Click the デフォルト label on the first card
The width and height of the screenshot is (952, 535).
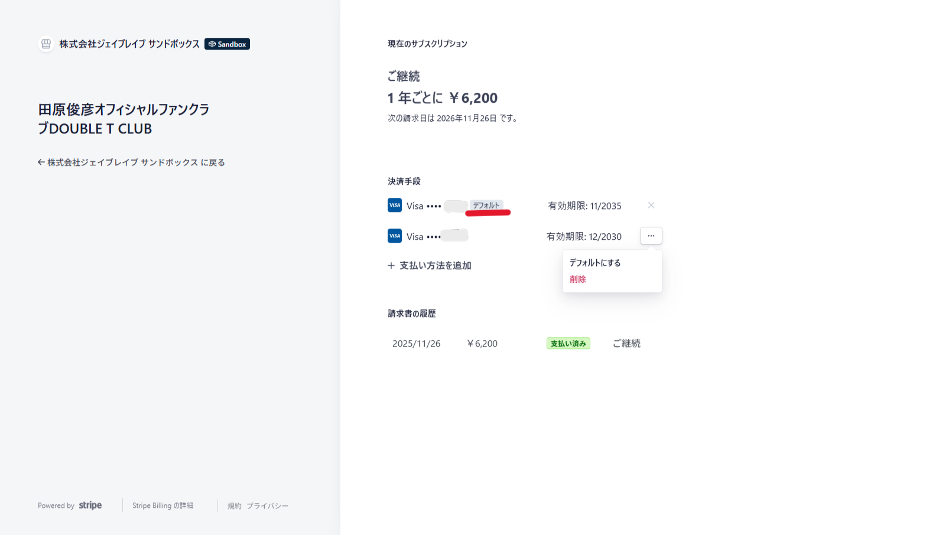486,205
